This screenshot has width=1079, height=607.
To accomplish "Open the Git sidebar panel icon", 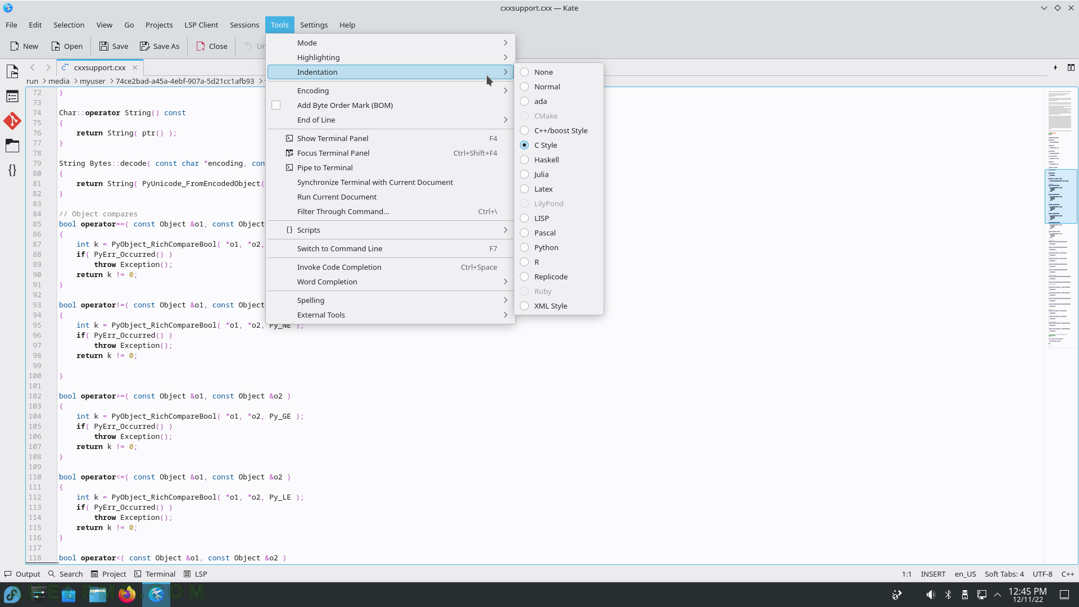I will pyautogui.click(x=12, y=121).
